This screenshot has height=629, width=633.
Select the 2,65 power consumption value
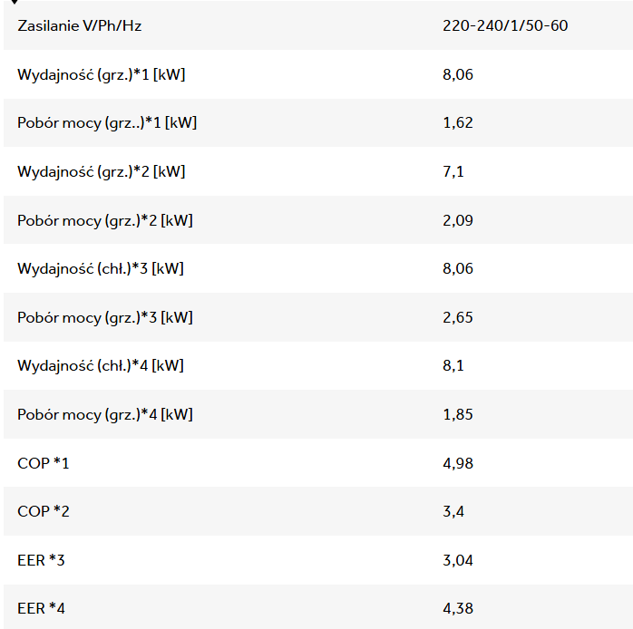(458, 317)
